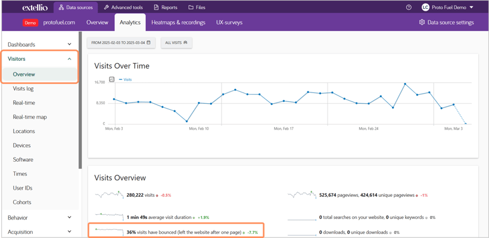Open the Real-time page

(x=24, y=103)
